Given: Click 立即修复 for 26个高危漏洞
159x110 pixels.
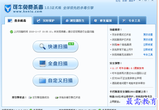Looking at the screenshot, I should pos(148,45).
